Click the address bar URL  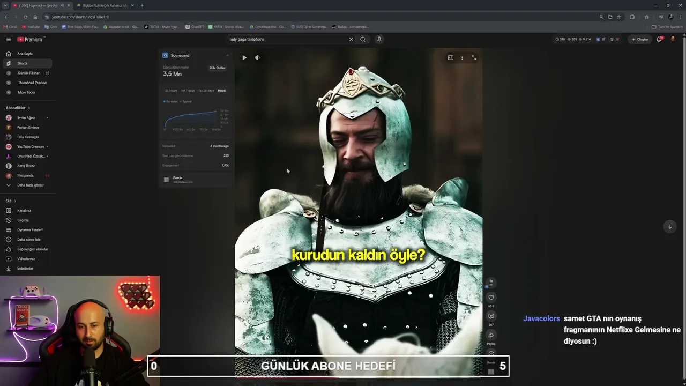[x=80, y=17]
